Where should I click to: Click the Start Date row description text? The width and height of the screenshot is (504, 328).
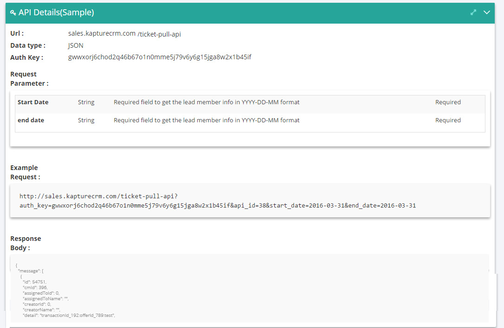click(x=207, y=102)
